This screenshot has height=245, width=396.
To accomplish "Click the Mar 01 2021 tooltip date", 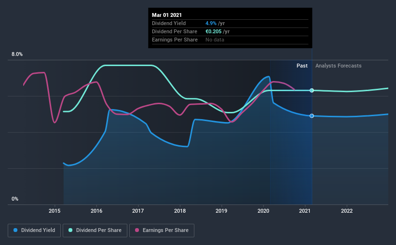I will (167, 15).
